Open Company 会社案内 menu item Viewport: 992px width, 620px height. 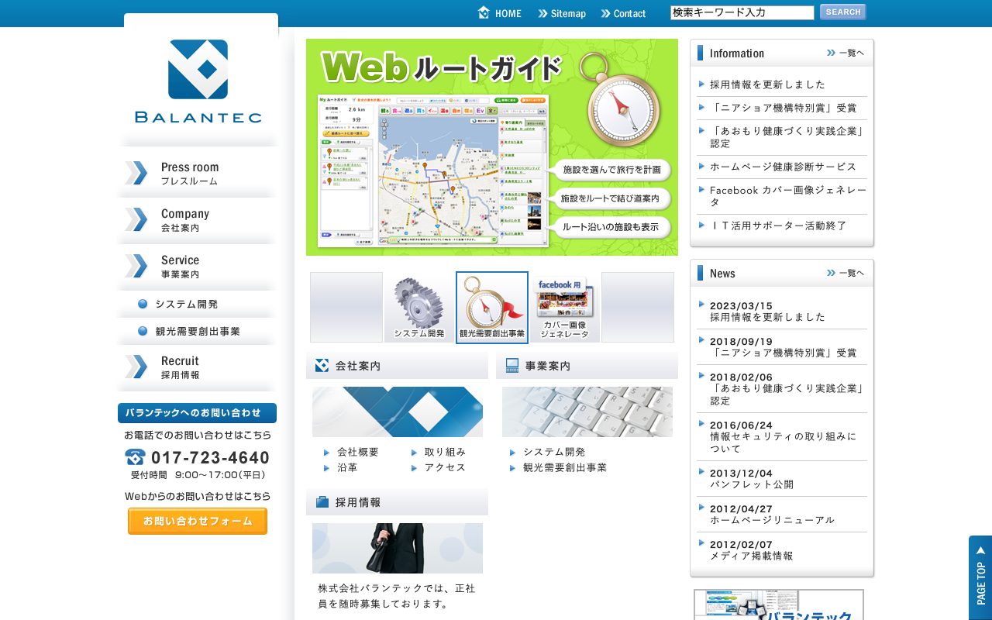[198, 220]
